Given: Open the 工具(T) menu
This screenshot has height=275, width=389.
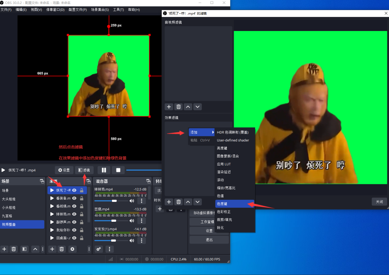Looking at the screenshot, I should (119, 10).
